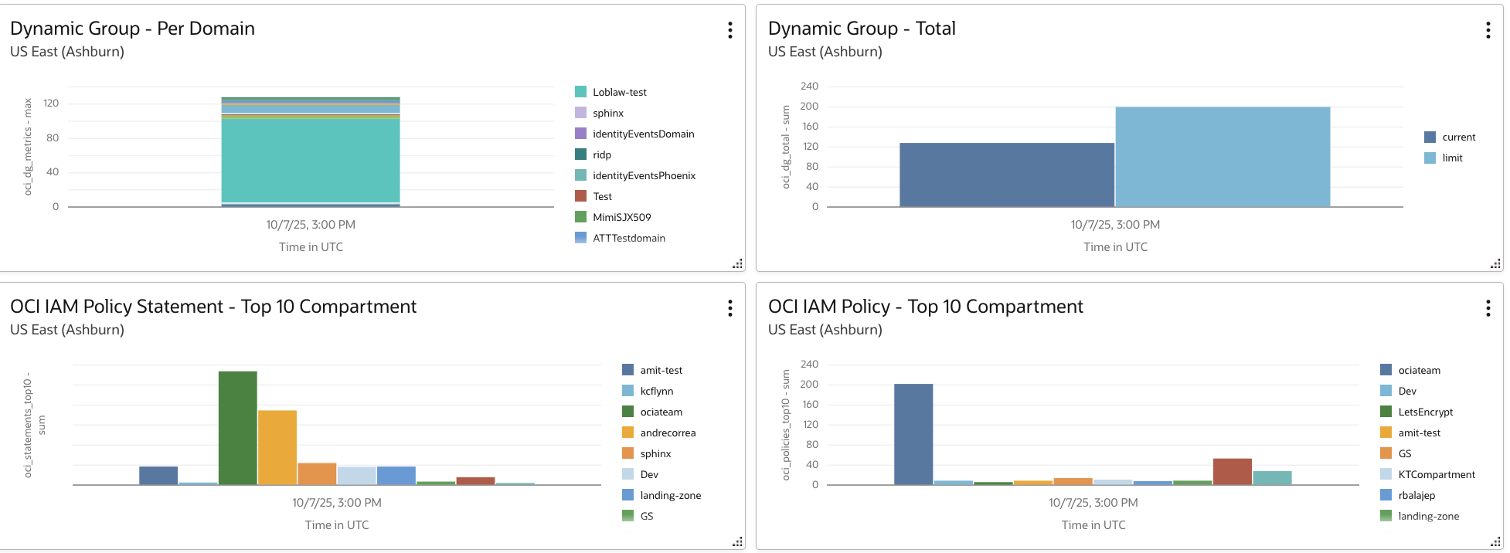Select the kcflynn legend entry
The height and width of the screenshot is (553, 1510).
pyautogui.click(x=656, y=392)
